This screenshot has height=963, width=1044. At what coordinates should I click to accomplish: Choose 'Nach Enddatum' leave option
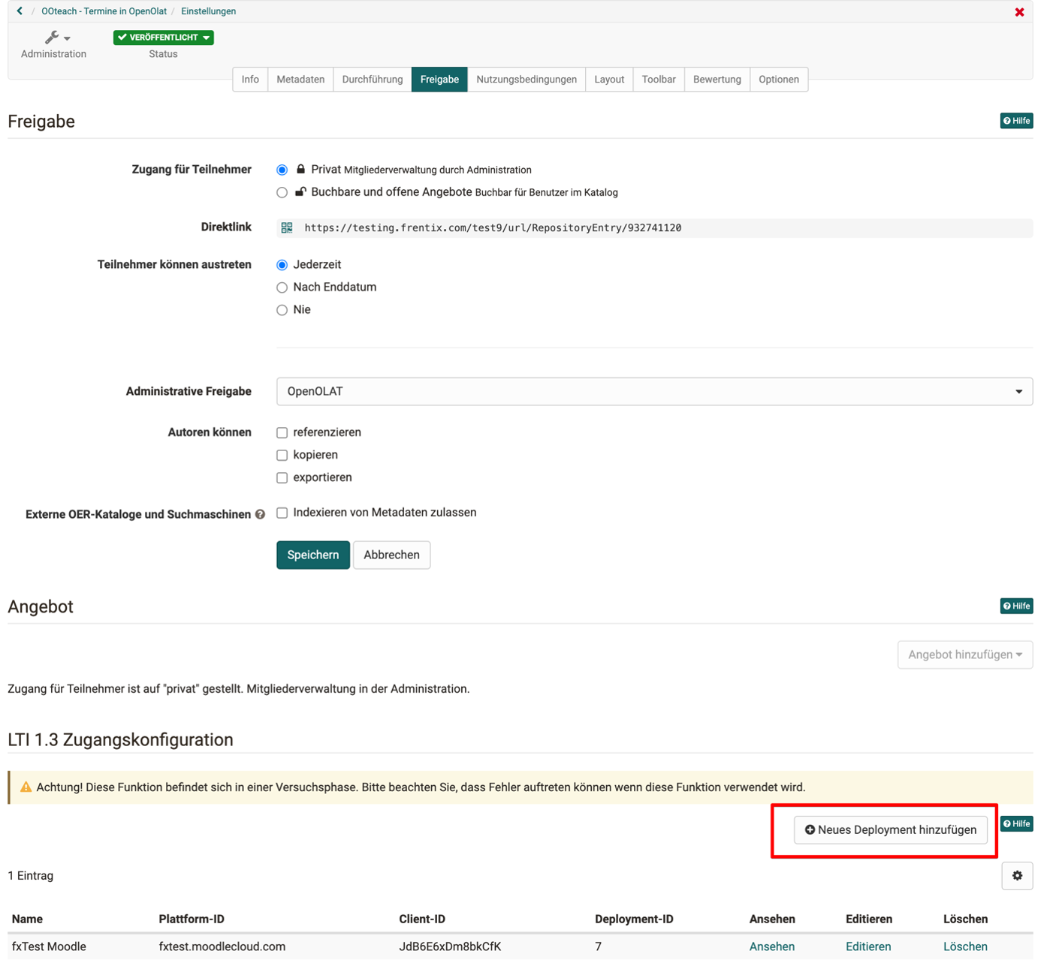click(282, 287)
